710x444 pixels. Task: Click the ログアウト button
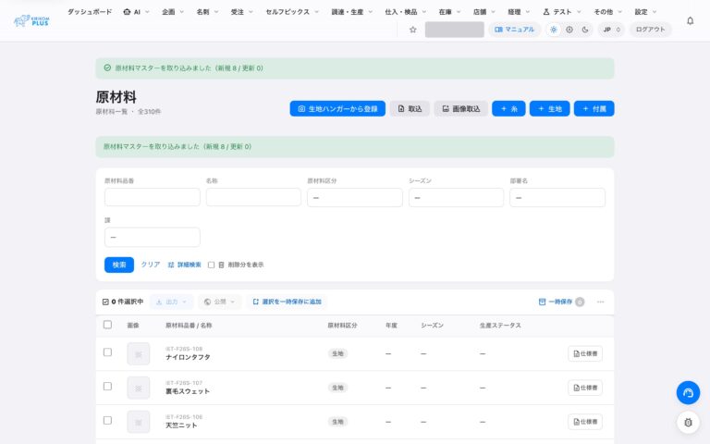[x=650, y=30]
